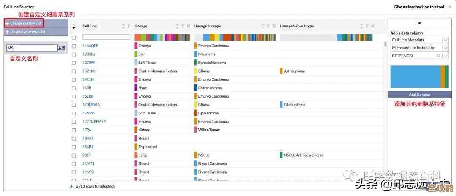This screenshot has height=196, width=456.
Task: Download the MSI custom list
Action: coord(60,48)
